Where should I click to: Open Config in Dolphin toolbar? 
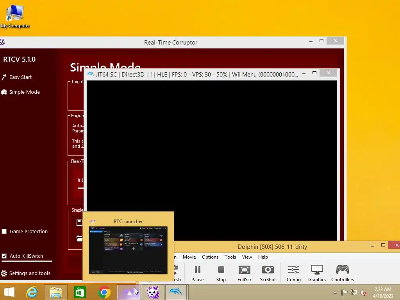coord(294,273)
